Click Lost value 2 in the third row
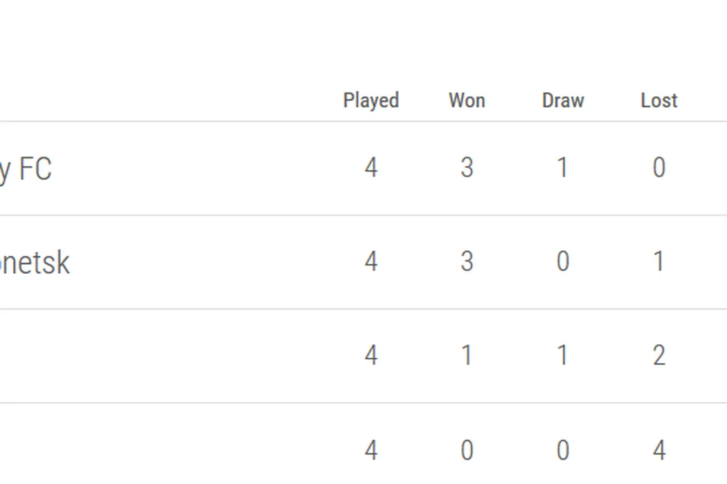727x484 pixels. point(658,356)
